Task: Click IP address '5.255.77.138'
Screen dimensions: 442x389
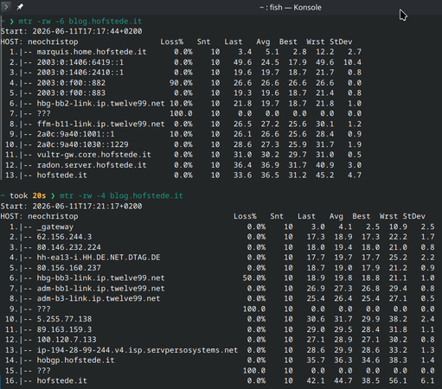Action: (64, 319)
